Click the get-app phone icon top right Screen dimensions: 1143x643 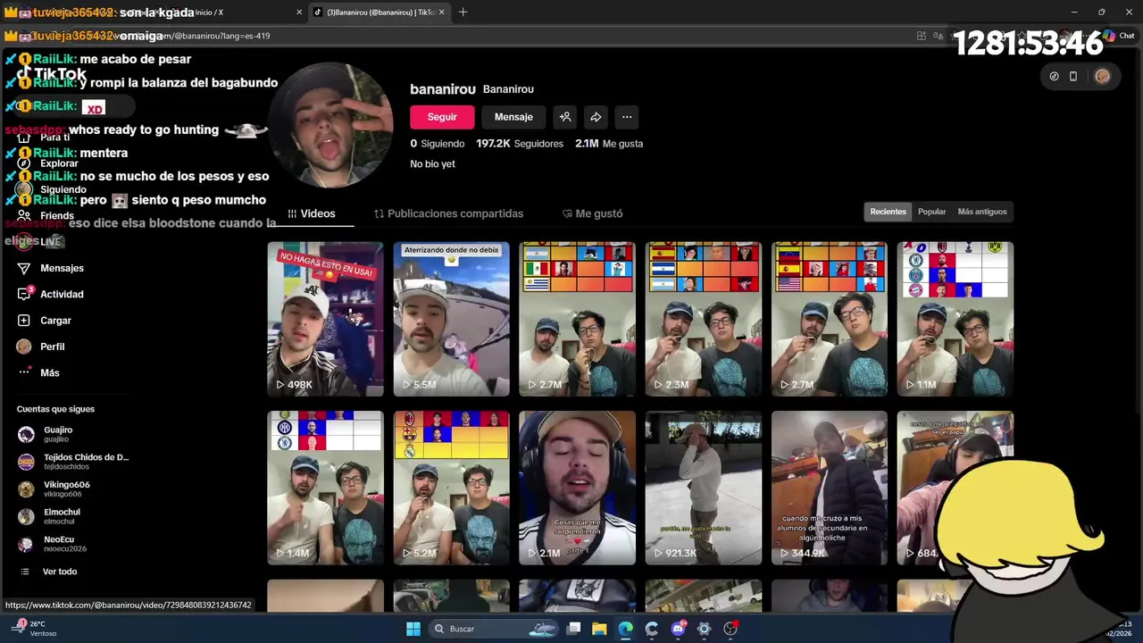coord(1073,77)
